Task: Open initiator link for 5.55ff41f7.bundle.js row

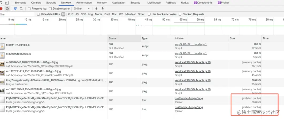Action: (x=191, y=44)
